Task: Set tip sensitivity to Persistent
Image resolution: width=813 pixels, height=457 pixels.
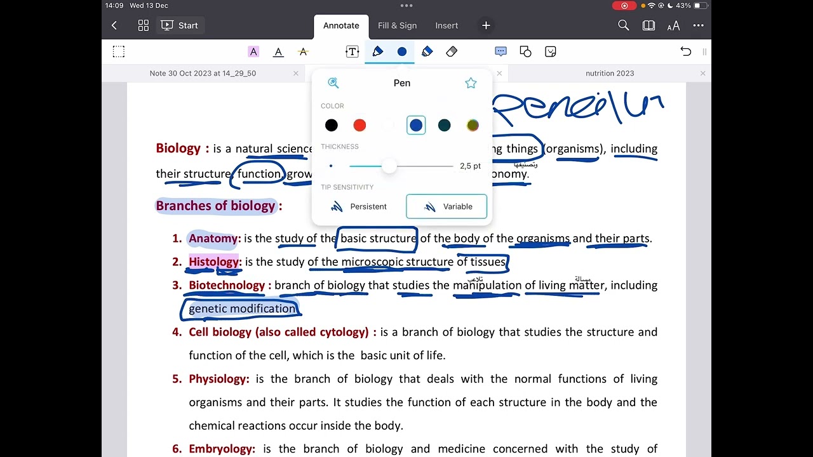Action: [359, 206]
